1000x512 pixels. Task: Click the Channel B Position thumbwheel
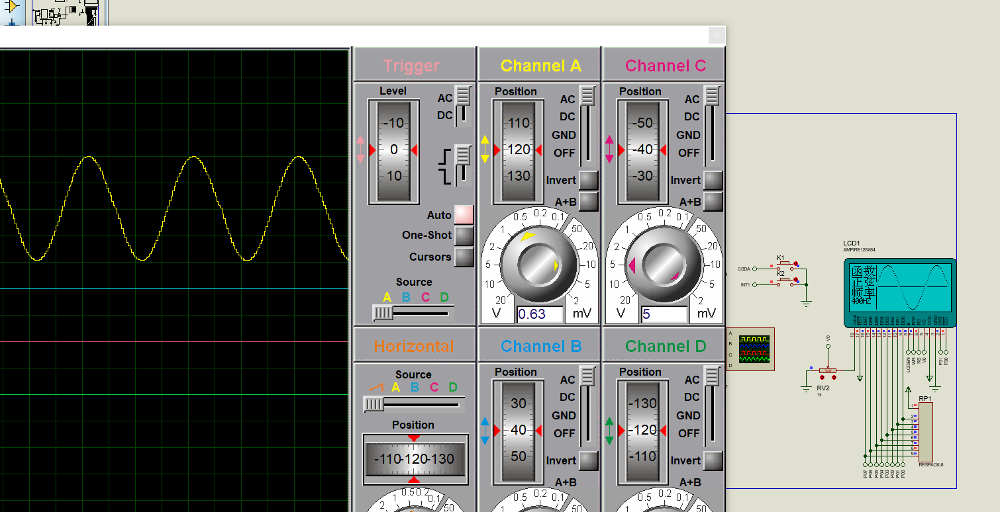(x=518, y=431)
